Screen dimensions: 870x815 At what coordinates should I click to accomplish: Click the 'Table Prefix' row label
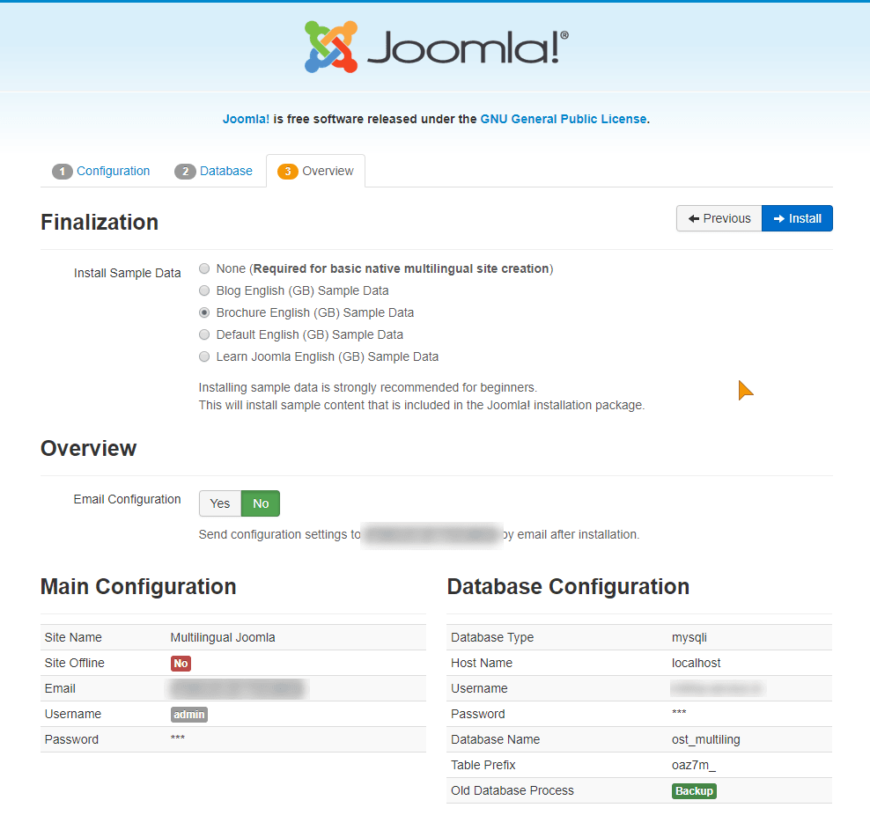[483, 765]
